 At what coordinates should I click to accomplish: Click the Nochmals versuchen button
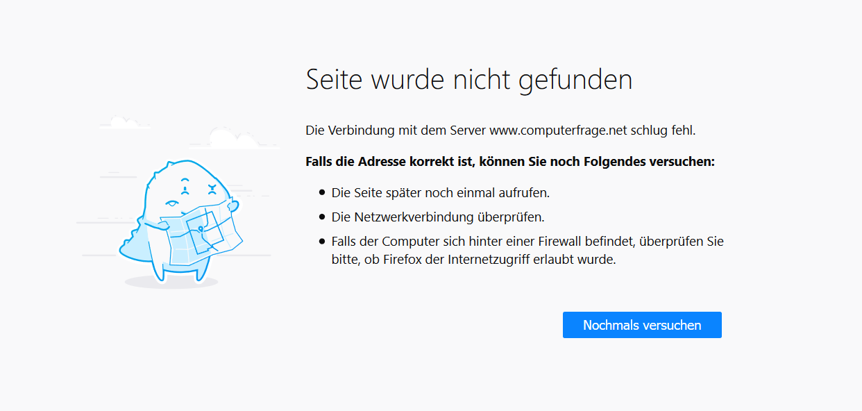641,324
